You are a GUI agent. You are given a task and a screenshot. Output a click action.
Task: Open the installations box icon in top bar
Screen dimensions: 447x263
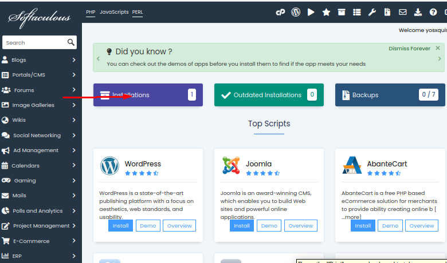tap(342, 12)
